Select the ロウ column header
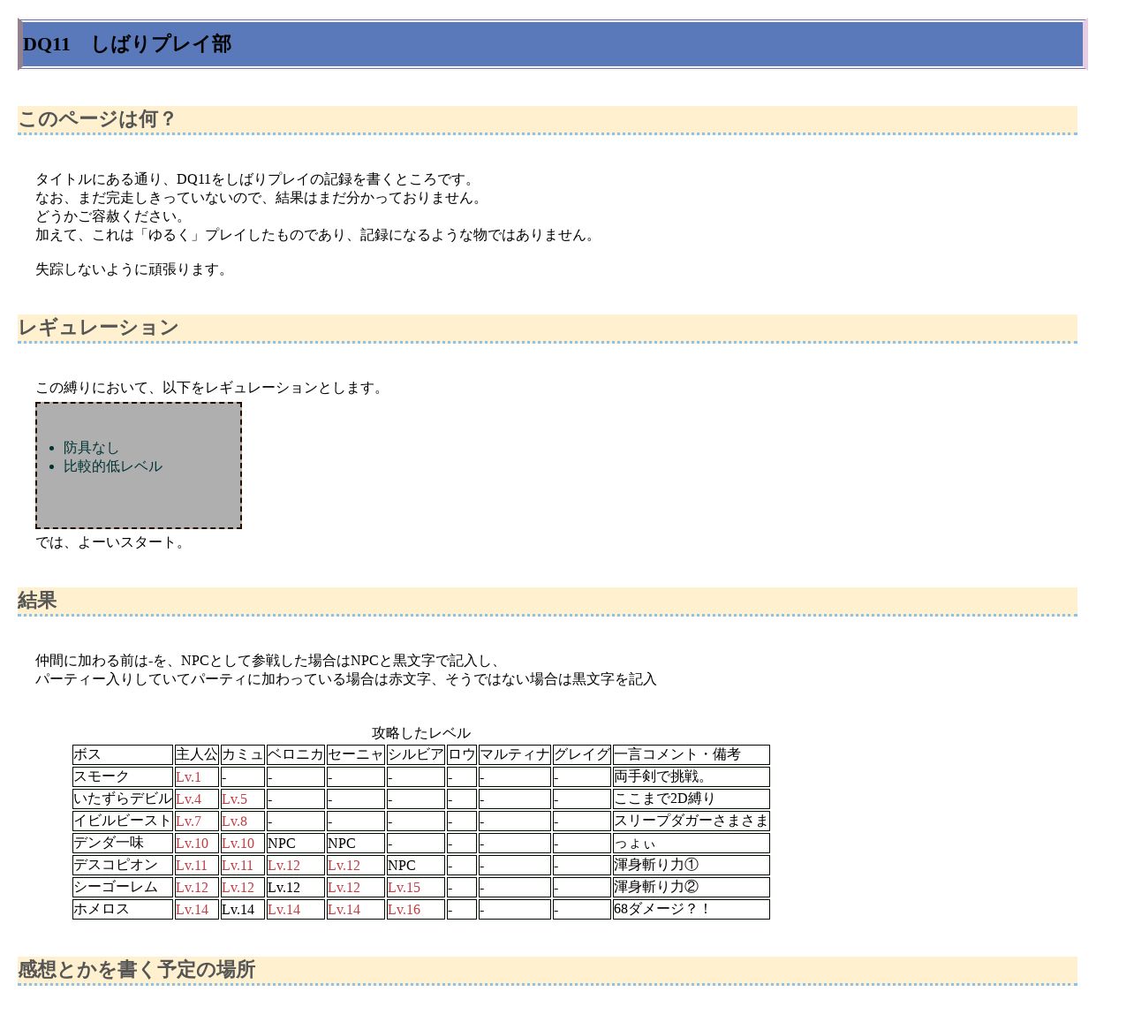Viewport: 1134px width, 1022px height. pyautogui.click(x=462, y=754)
